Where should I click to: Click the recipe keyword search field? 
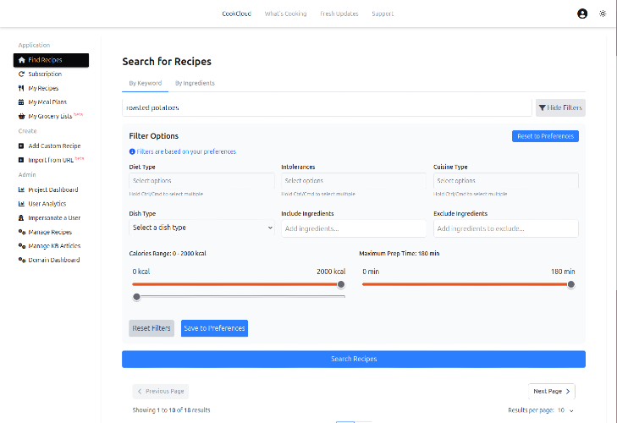pyautogui.click(x=327, y=107)
